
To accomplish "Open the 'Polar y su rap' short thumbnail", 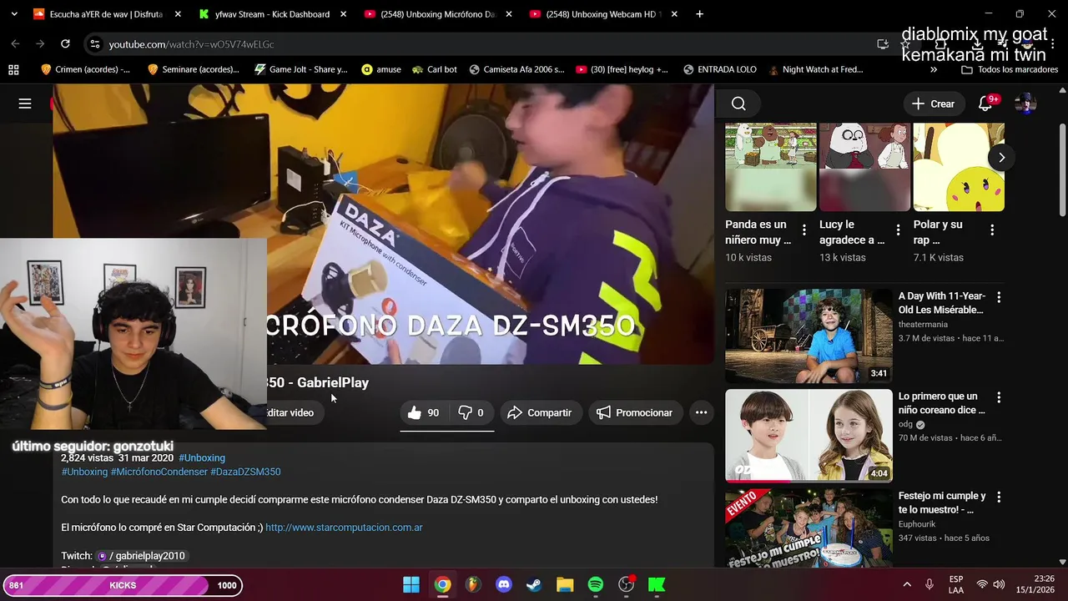I will click(959, 167).
